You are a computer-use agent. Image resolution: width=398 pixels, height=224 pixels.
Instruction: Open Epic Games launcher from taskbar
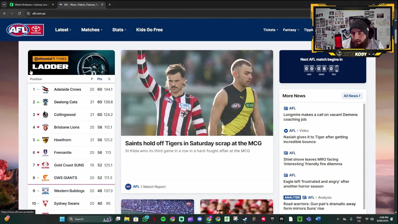point(272,219)
